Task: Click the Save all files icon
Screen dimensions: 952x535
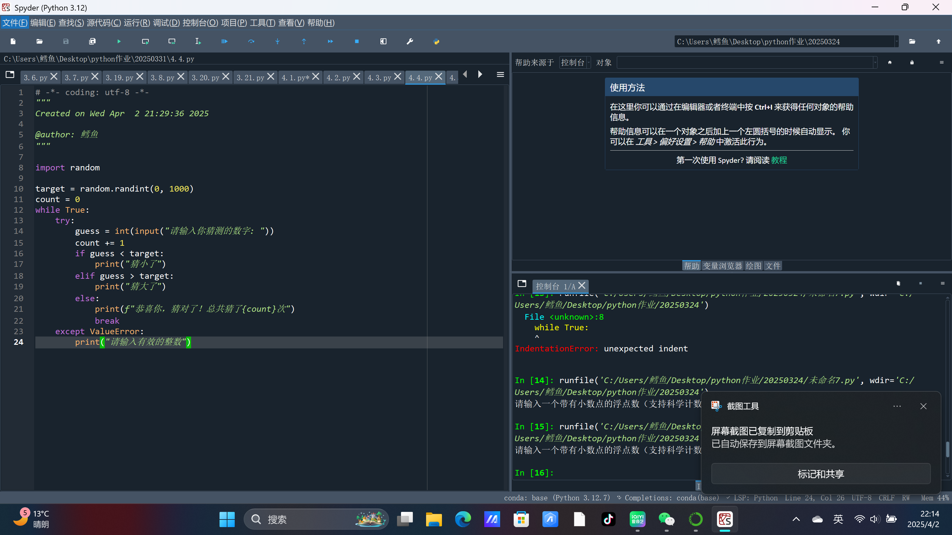Action: pyautogui.click(x=93, y=41)
